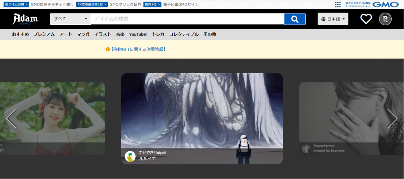
Task: Open the user profile avatar
Action: pyautogui.click(x=385, y=19)
